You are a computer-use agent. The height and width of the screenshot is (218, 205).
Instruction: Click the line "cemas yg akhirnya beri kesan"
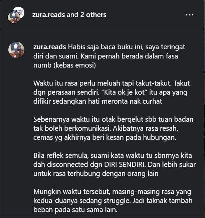[x=105, y=137]
